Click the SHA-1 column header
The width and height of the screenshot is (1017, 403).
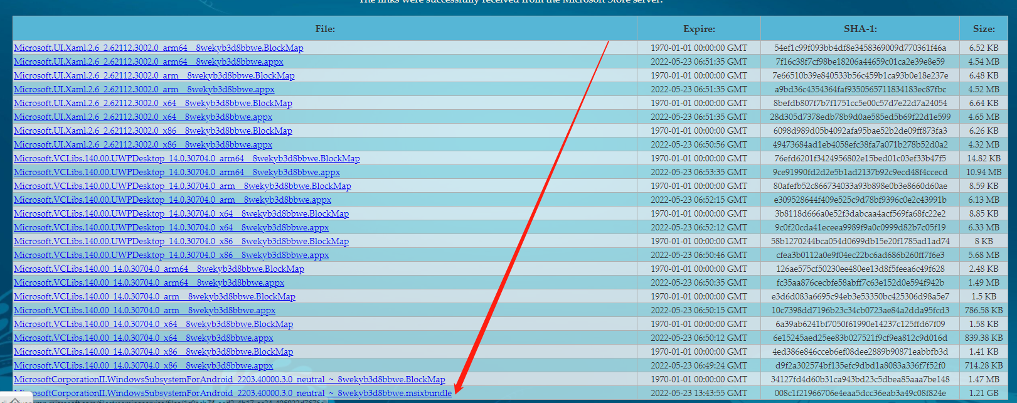pyautogui.click(x=860, y=29)
